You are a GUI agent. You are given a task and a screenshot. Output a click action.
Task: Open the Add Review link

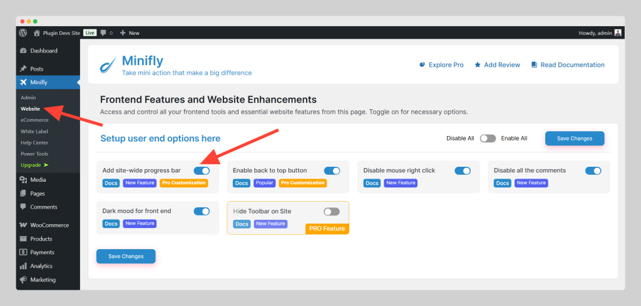[502, 65]
